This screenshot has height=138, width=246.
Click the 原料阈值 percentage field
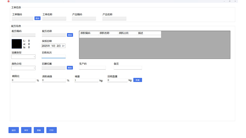click(x=54, y=80)
